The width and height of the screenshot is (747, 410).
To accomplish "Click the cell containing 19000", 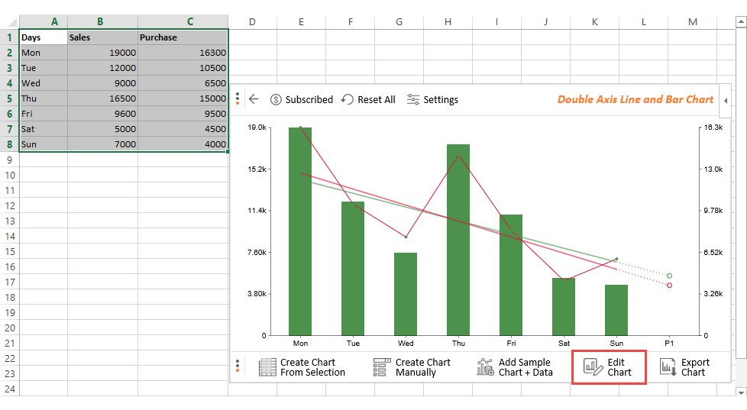I will [x=103, y=53].
